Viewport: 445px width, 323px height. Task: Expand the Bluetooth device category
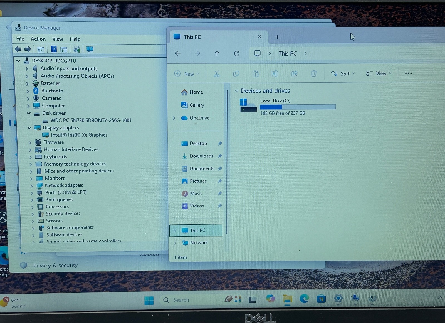(x=28, y=91)
